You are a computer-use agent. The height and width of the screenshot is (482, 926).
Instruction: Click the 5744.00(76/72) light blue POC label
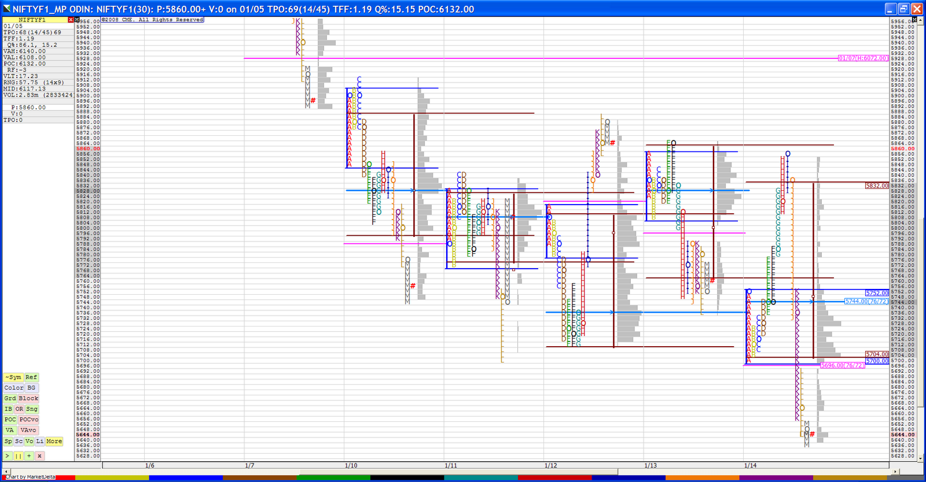[866, 301]
